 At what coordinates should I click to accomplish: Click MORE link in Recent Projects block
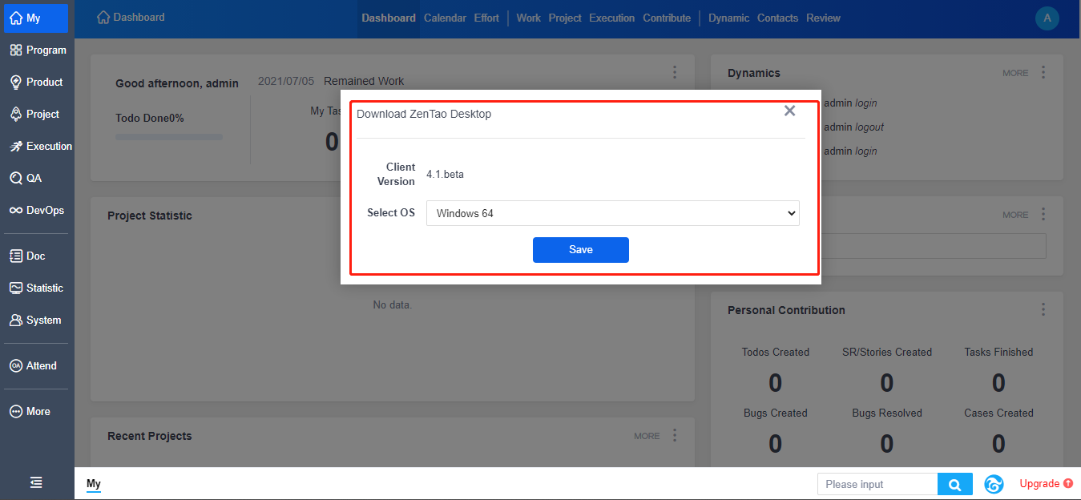[647, 436]
